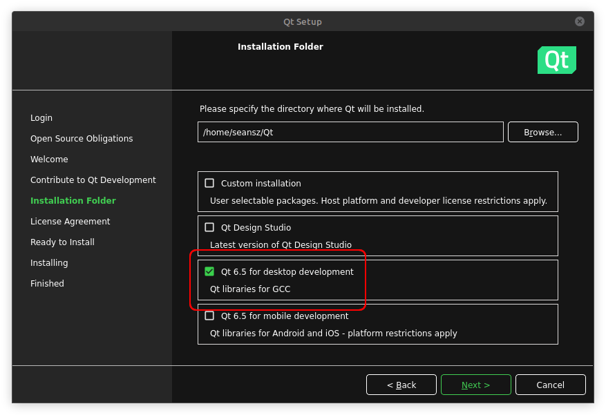Screen dimensions: 606x415
Task: Click the Qt Setup title bar text
Action: (x=303, y=21)
